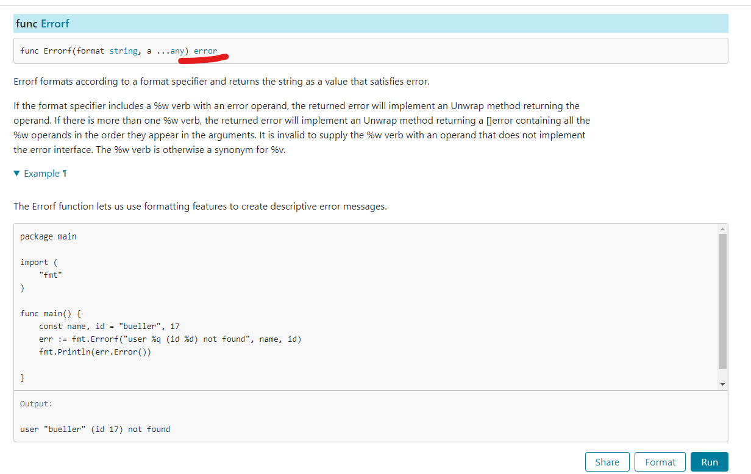751x474 pixels.
Task: Click the code editor scroll-down arrow
Action: pos(722,384)
